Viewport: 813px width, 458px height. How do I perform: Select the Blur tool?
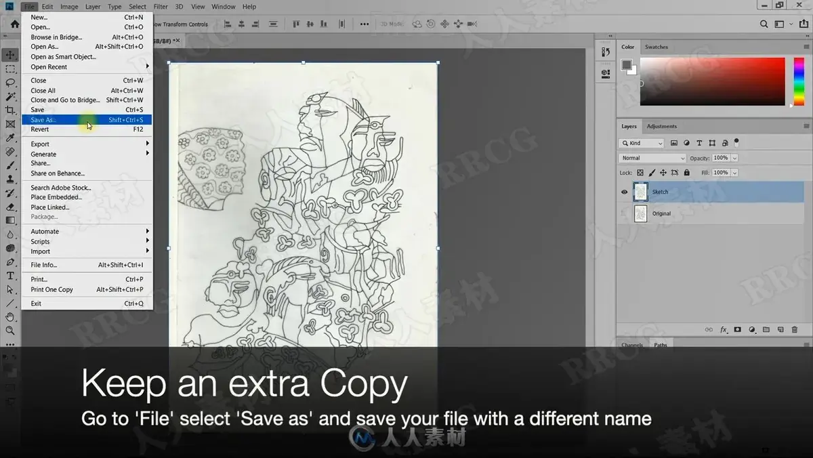click(10, 234)
